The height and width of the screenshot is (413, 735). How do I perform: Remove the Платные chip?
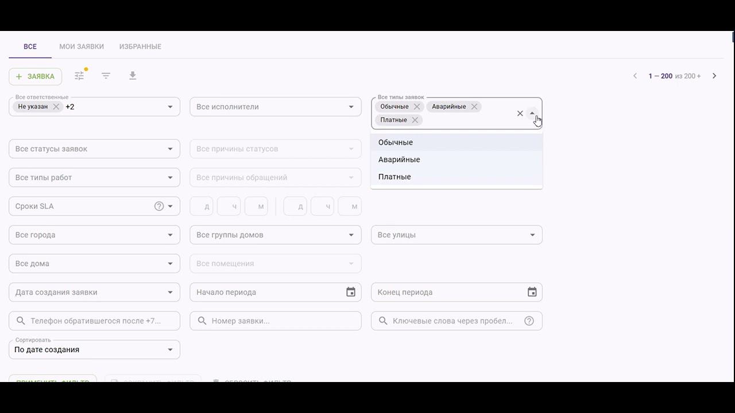point(415,120)
